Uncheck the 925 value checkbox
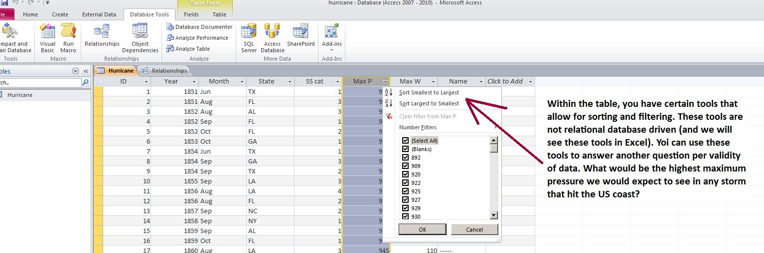 (x=405, y=191)
